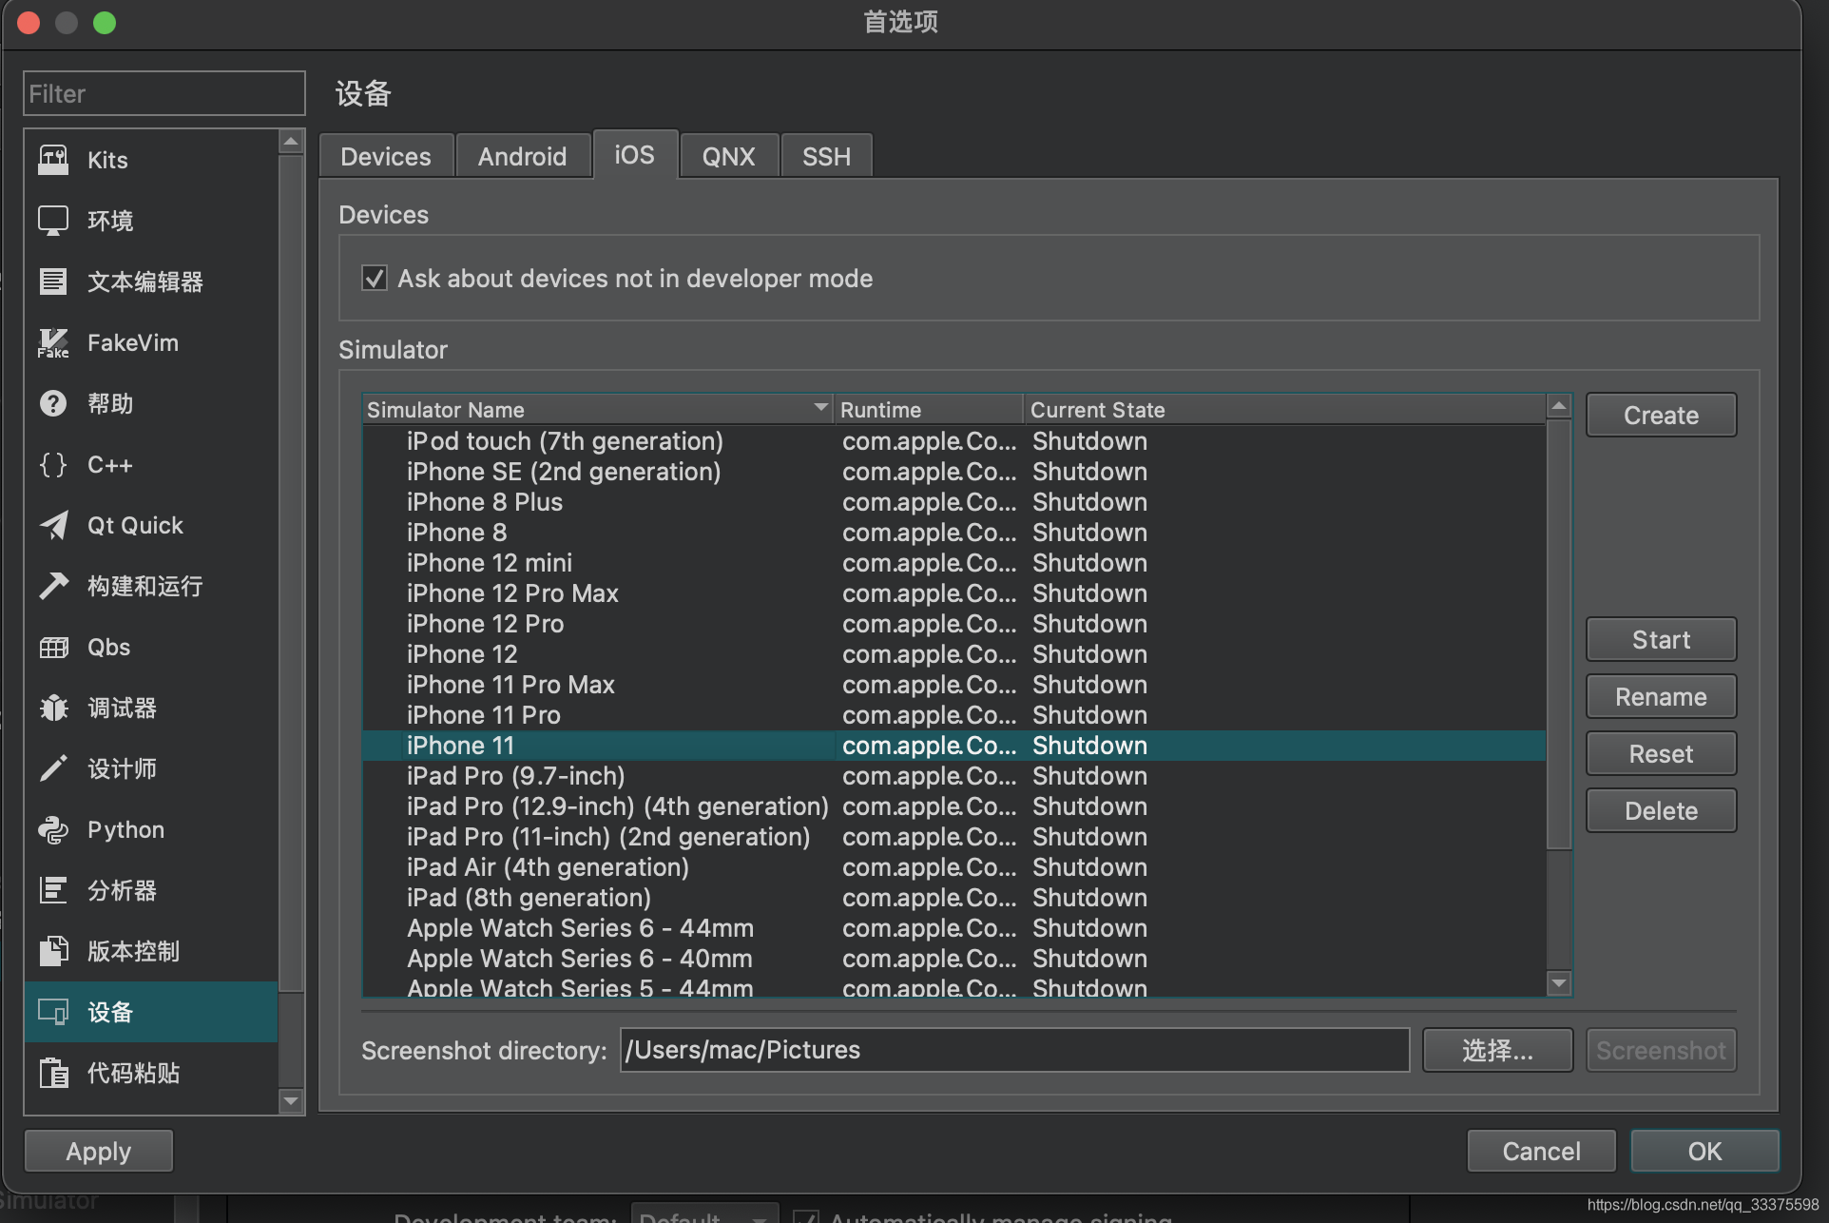Select the 设备 devices icon
Screen dimensions: 1829x1223
coord(53,1012)
